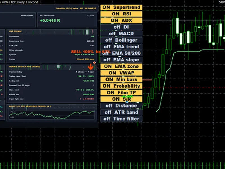Click the Opened today row label
Screen dimensions: 225x169
coord(15,72)
